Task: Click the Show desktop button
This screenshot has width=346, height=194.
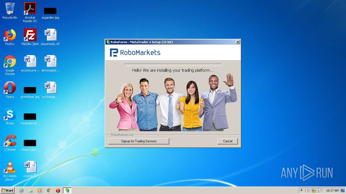Action: pyautogui.click(x=343, y=190)
